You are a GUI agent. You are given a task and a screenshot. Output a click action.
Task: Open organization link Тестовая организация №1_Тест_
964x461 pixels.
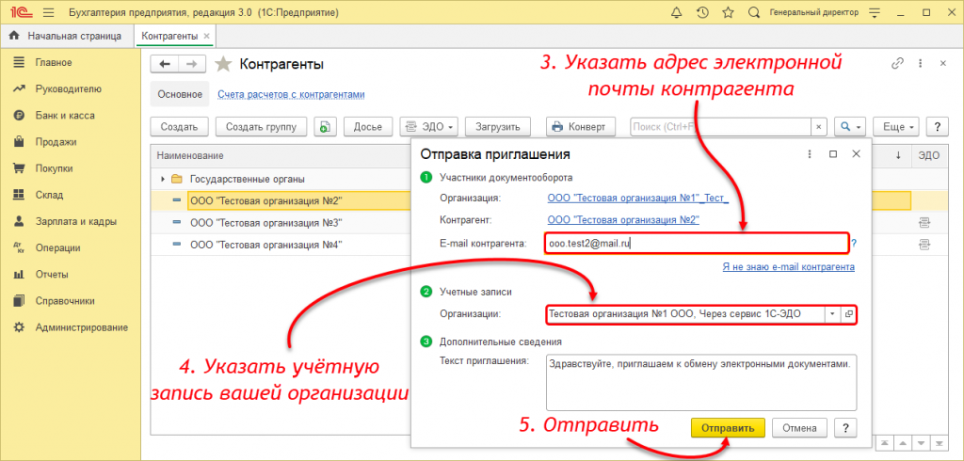pyautogui.click(x=637, y=198)
